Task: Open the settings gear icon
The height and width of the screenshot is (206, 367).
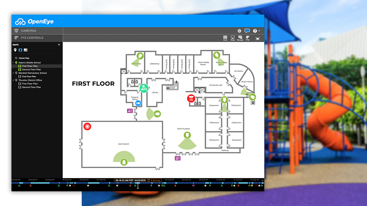Action: (x=239, y=31)
